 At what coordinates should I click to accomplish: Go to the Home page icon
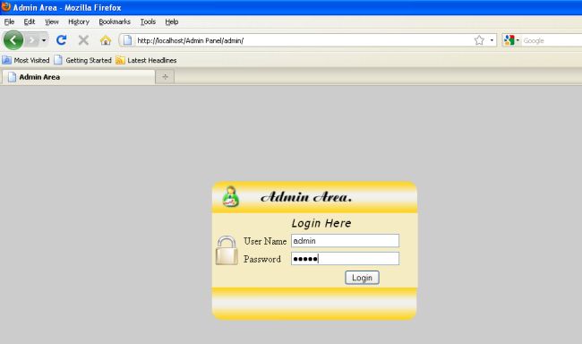106,40
